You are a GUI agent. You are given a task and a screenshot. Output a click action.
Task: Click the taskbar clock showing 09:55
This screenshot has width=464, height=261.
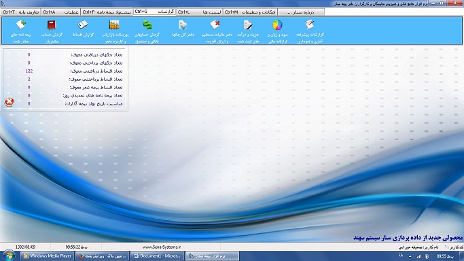click(445, 256)
